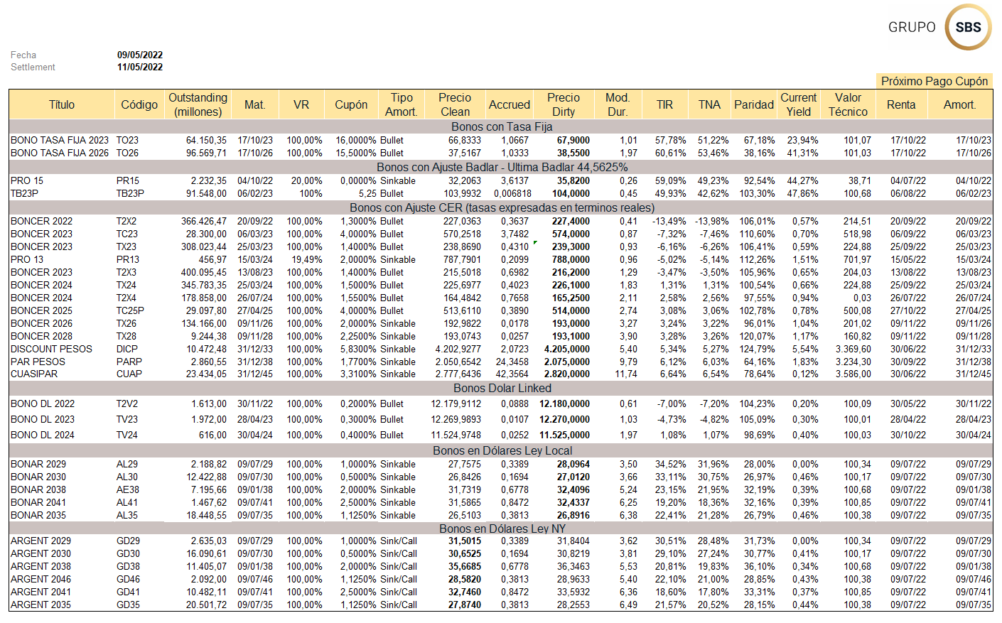
Task: Select the BONO TASA FIJA 2026 row
Action: (501, 153)
